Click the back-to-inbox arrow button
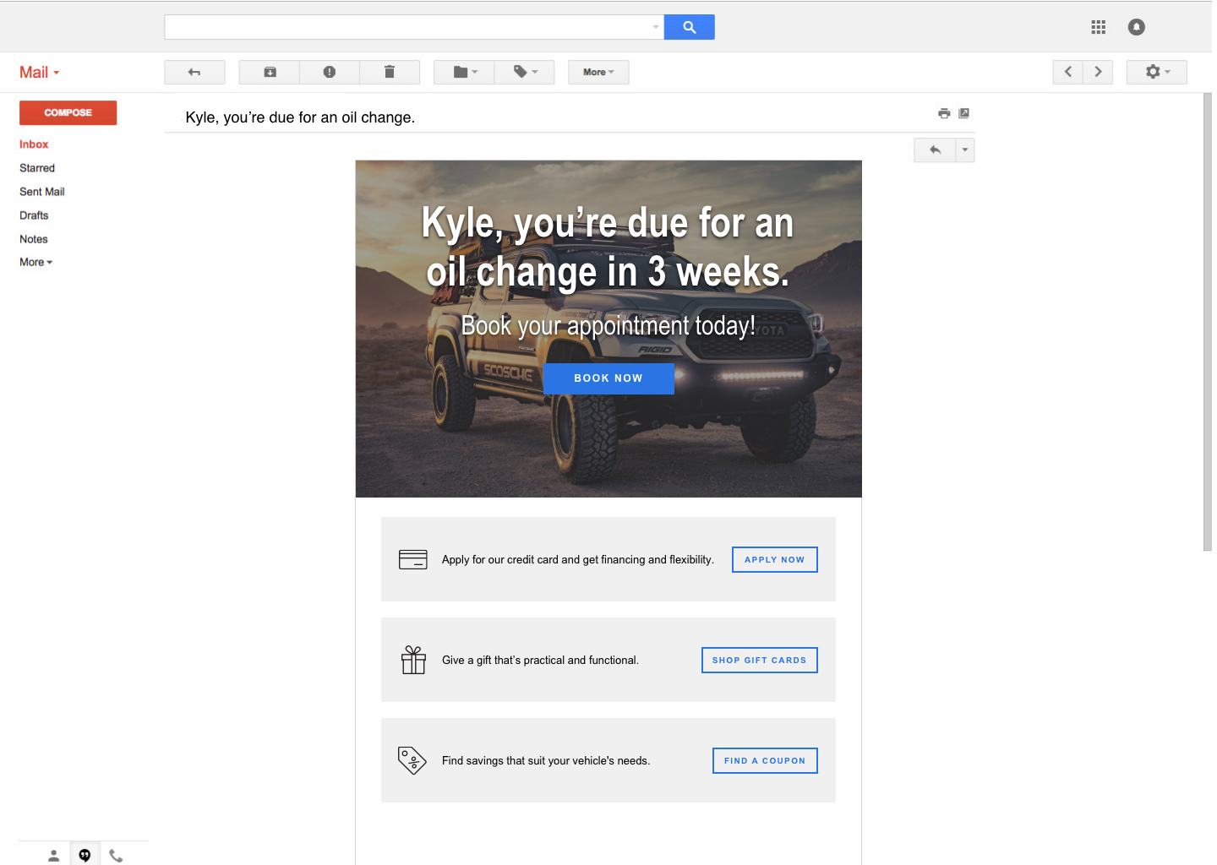This screenshot has width=1217, height=865. [x=194, y=72]
